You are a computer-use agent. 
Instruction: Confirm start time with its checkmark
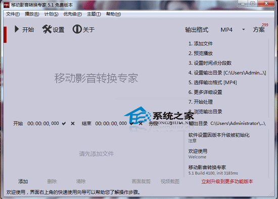(64, 123)
